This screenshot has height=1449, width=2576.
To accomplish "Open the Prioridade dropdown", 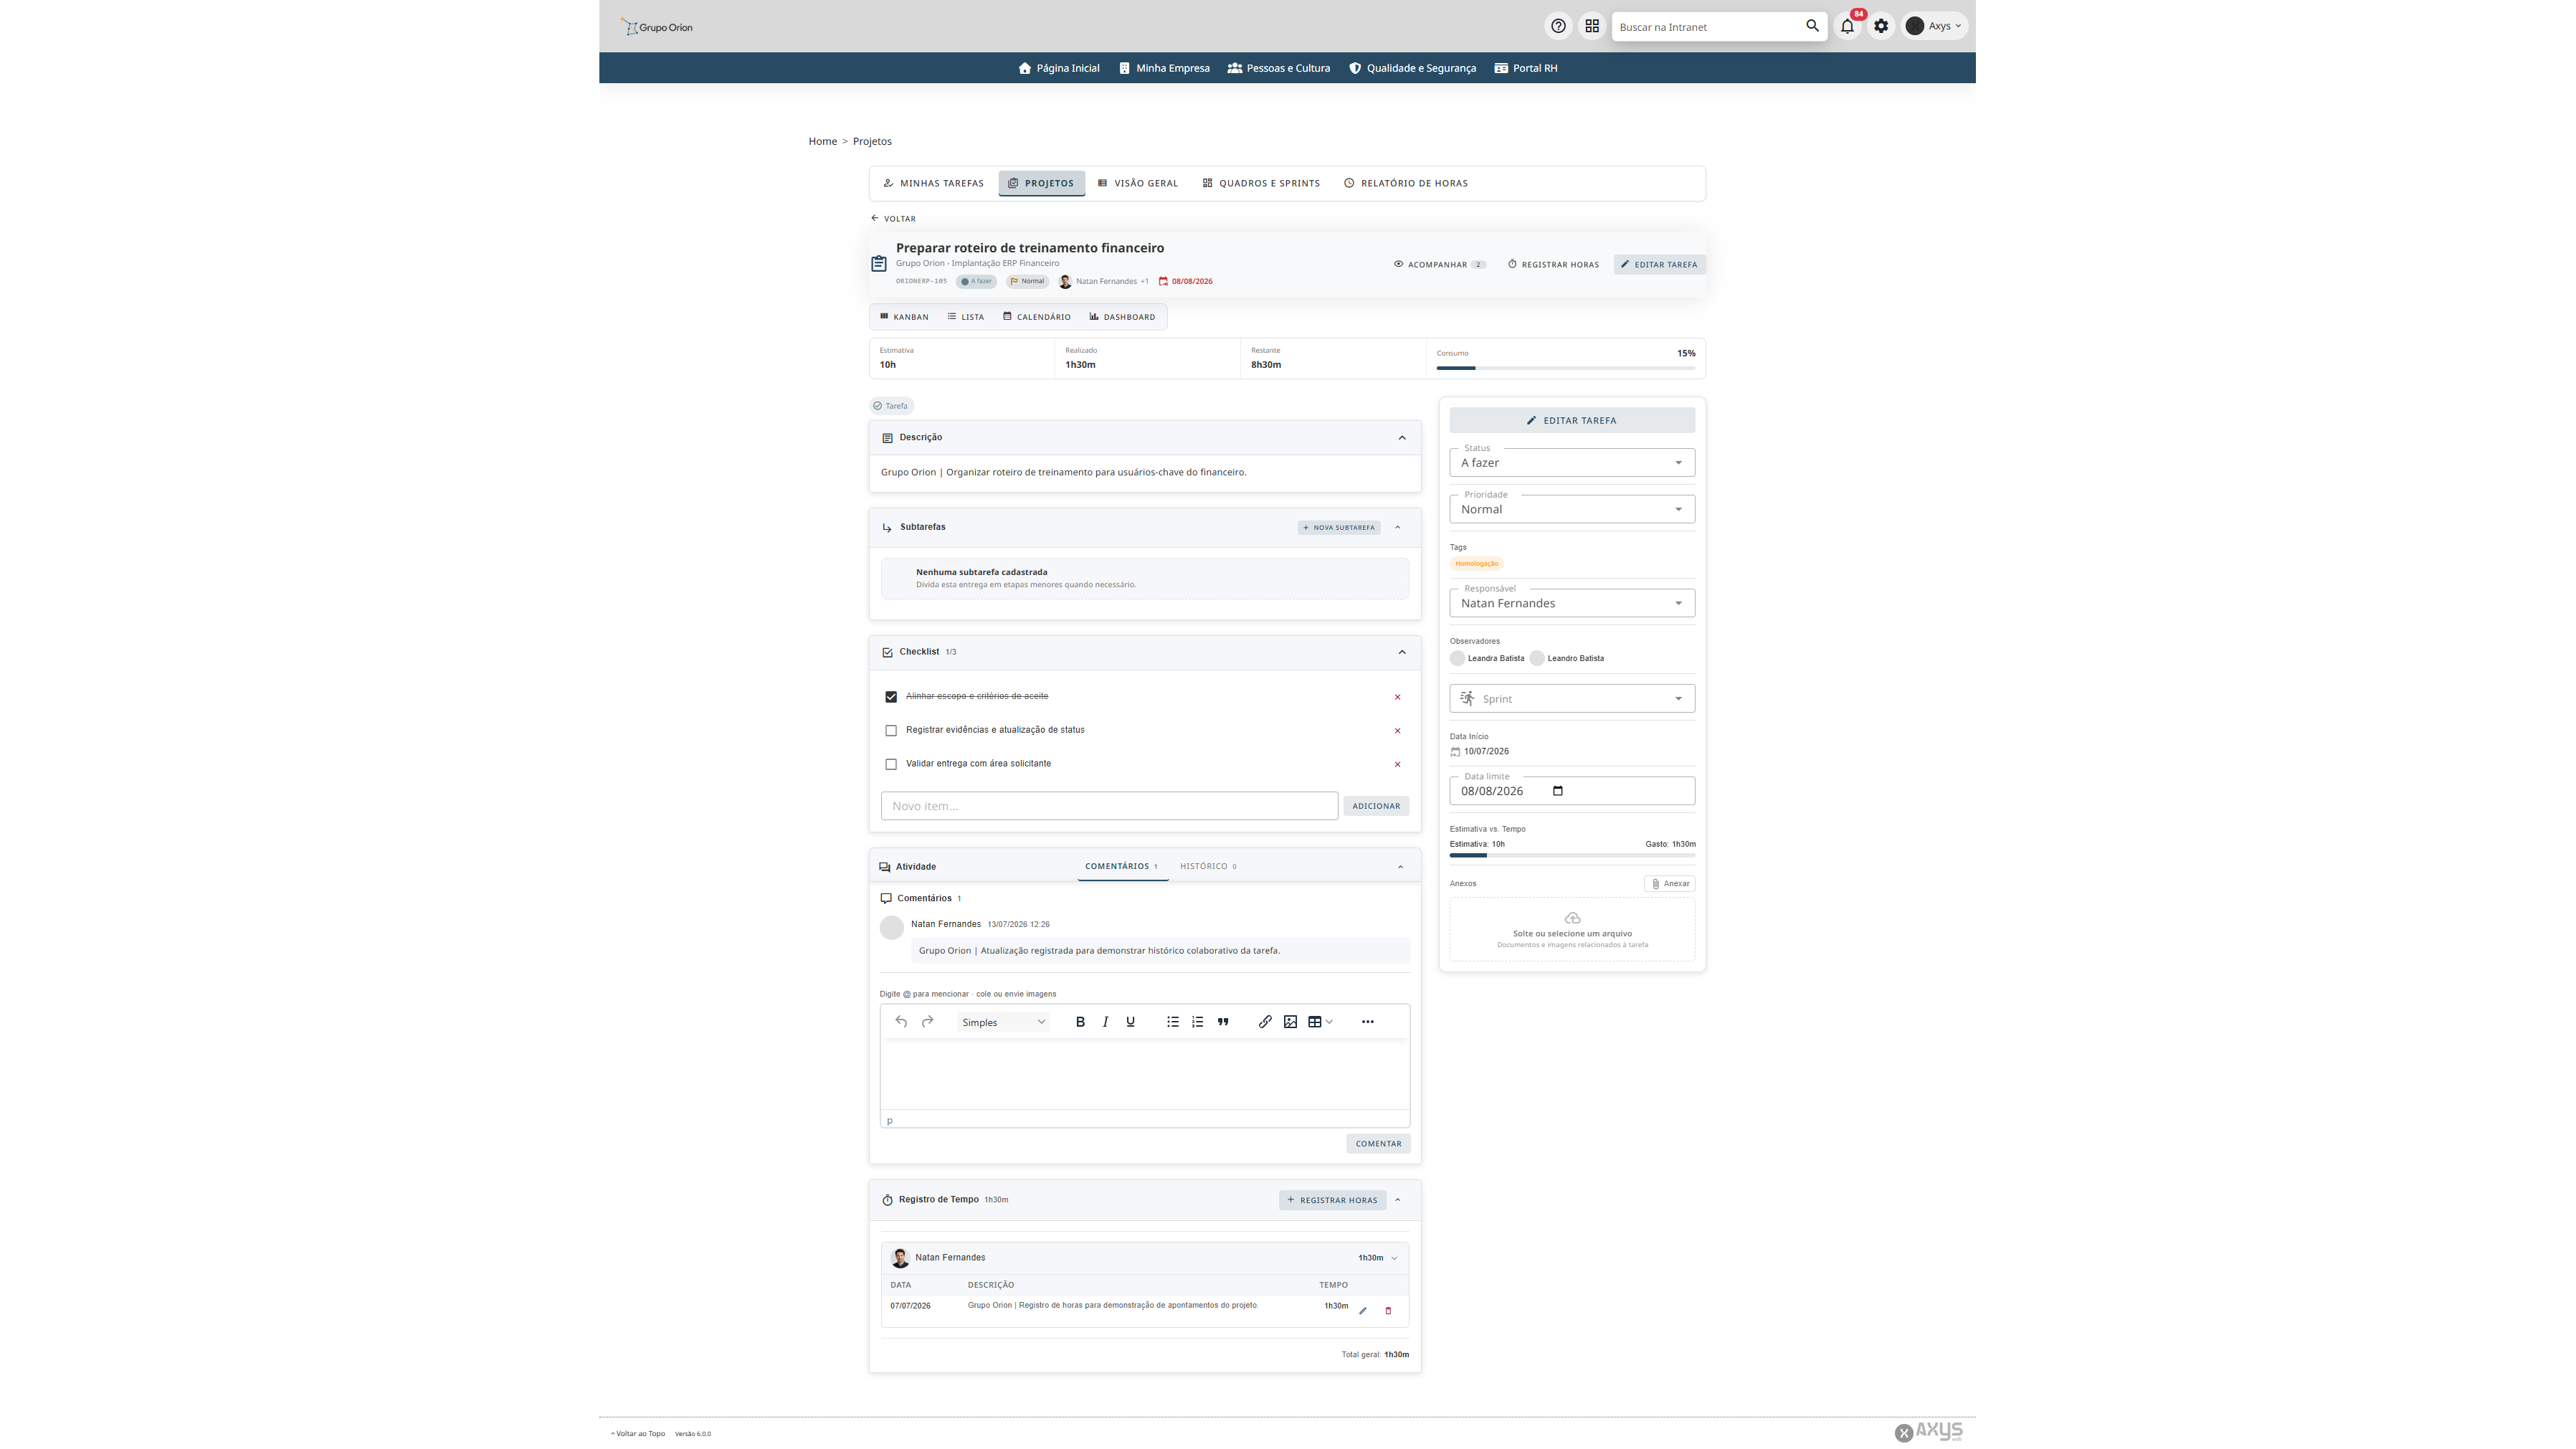I will tap(1572, 509).
